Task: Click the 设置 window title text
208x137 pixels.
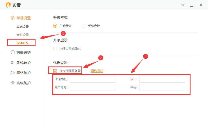Action: coord(17,5)
